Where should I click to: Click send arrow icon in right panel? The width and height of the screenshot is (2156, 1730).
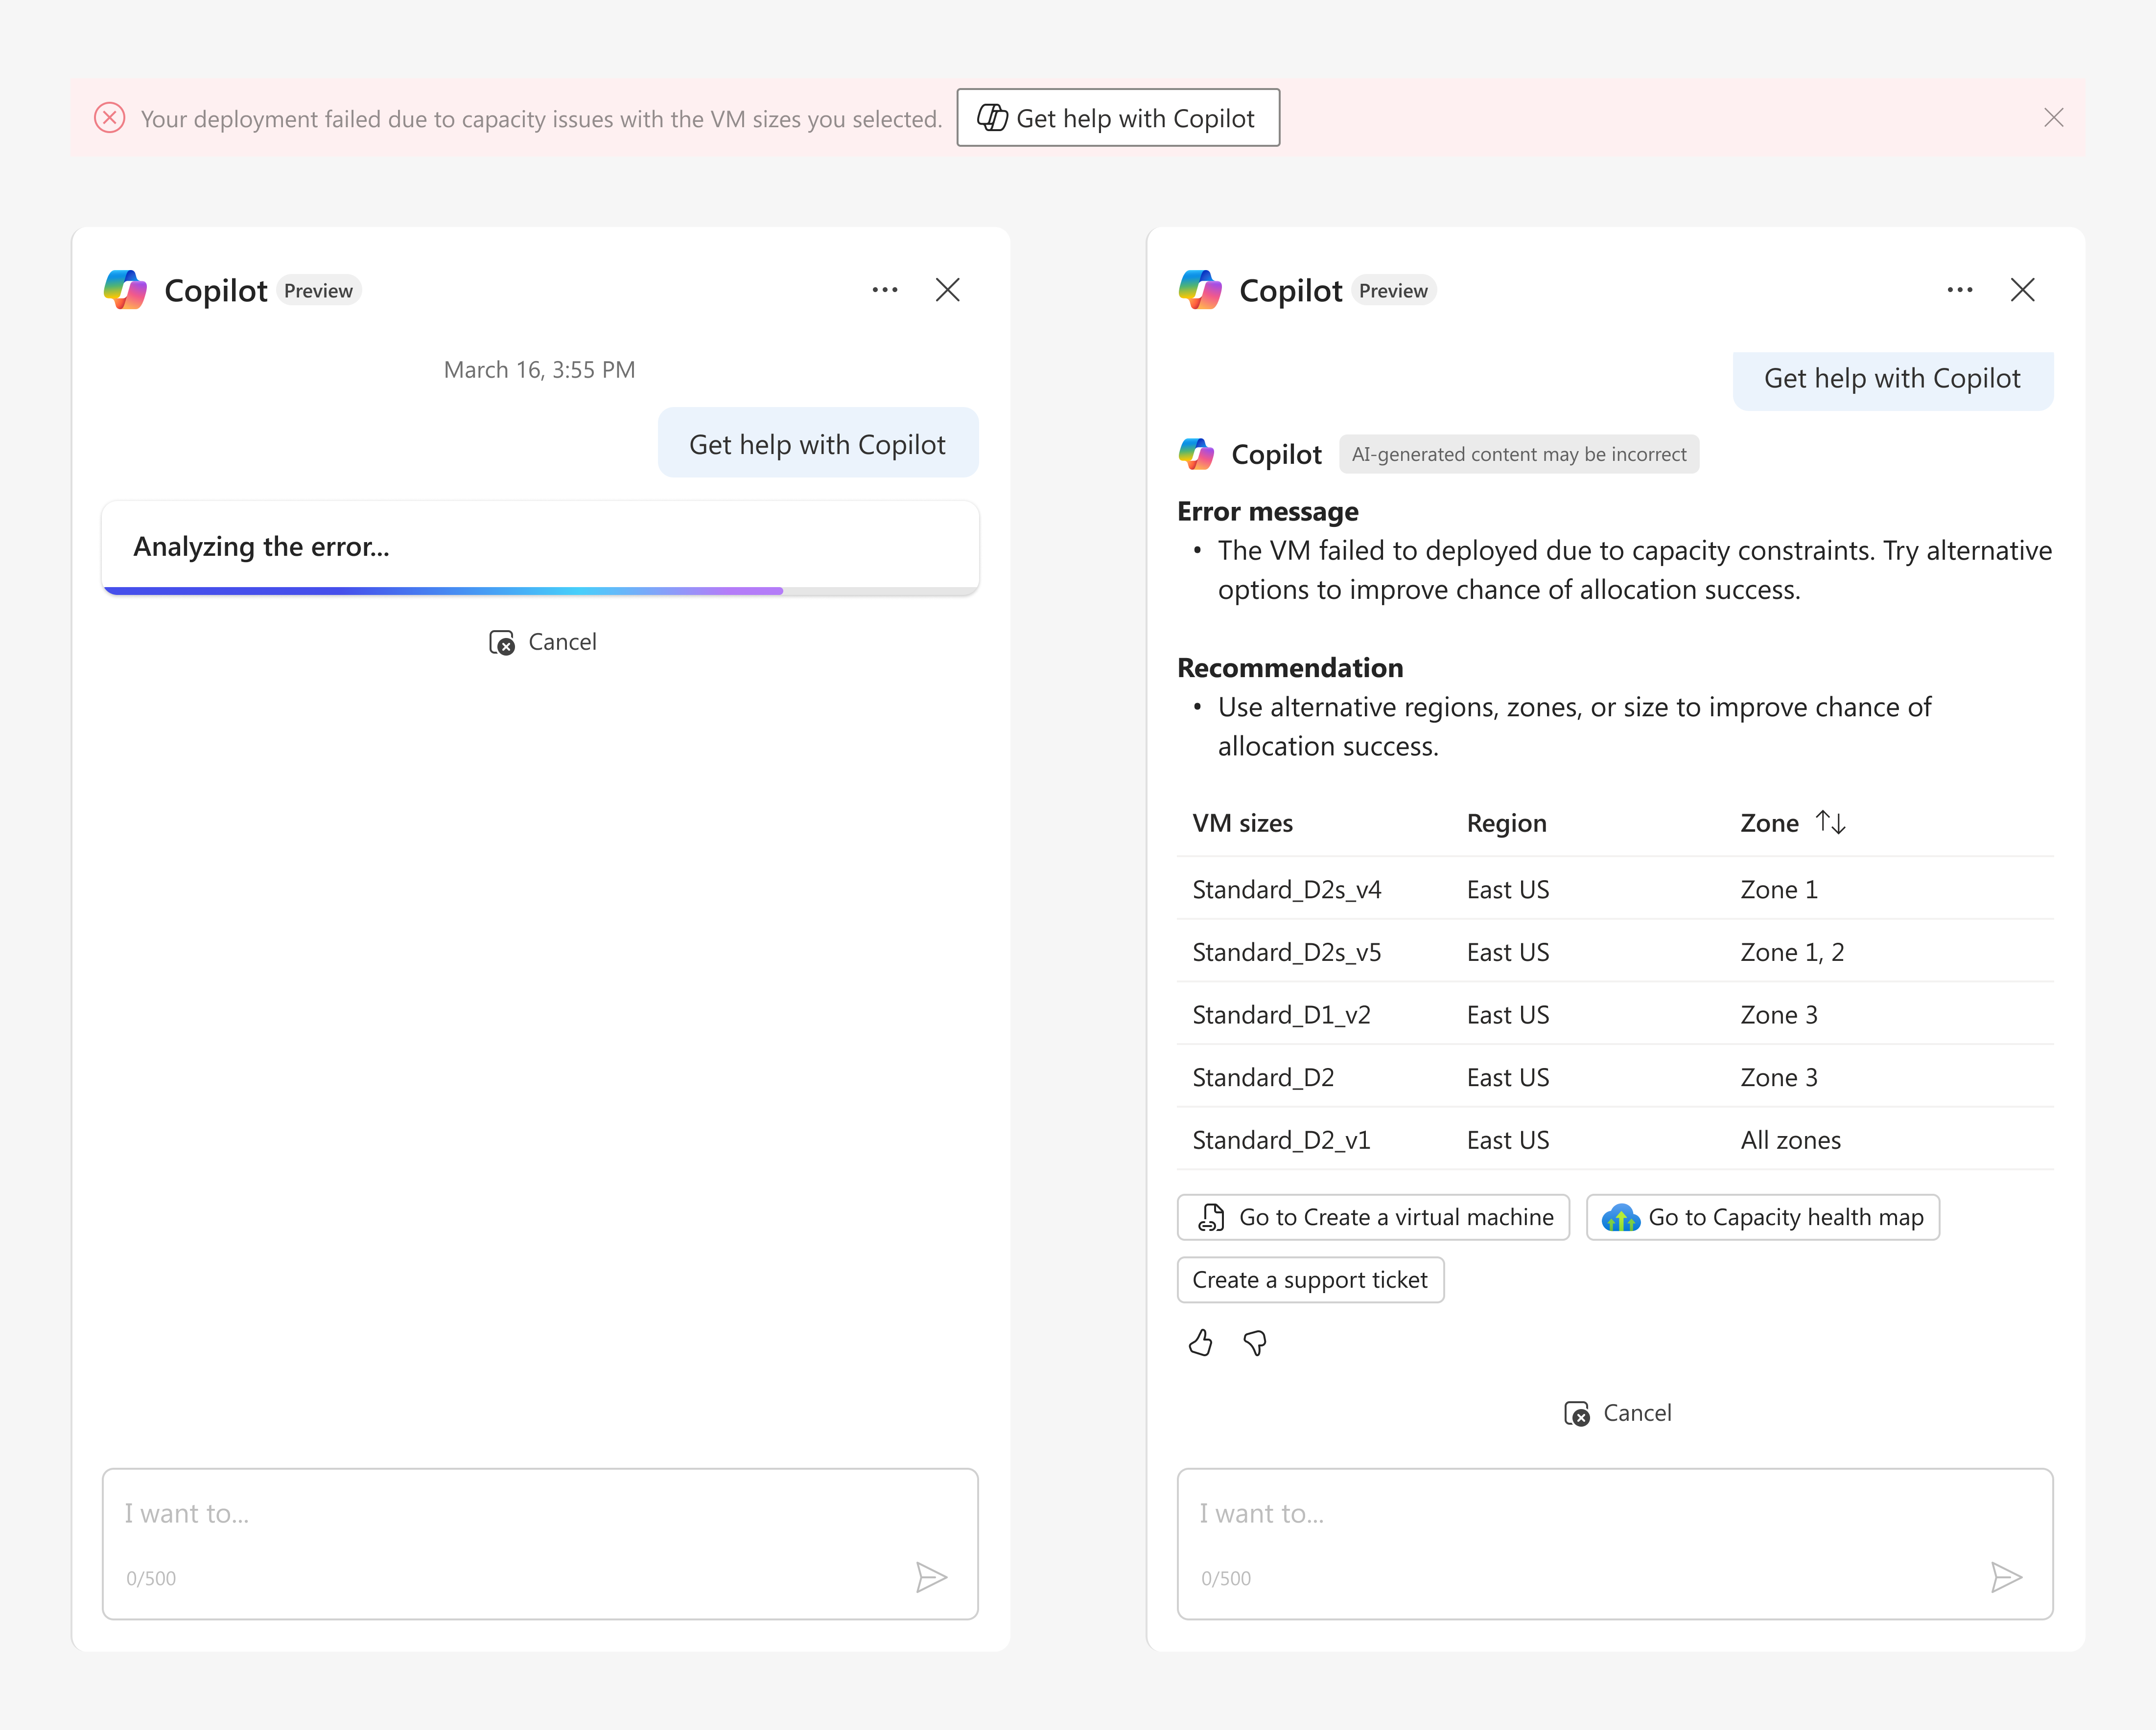[2006, 1577]
